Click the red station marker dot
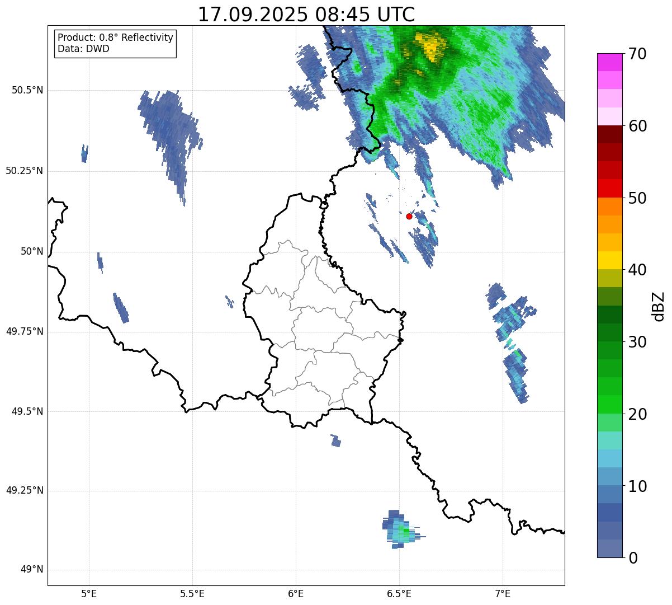The width and height of the screenshot is (672, 605). coord(409,216)
